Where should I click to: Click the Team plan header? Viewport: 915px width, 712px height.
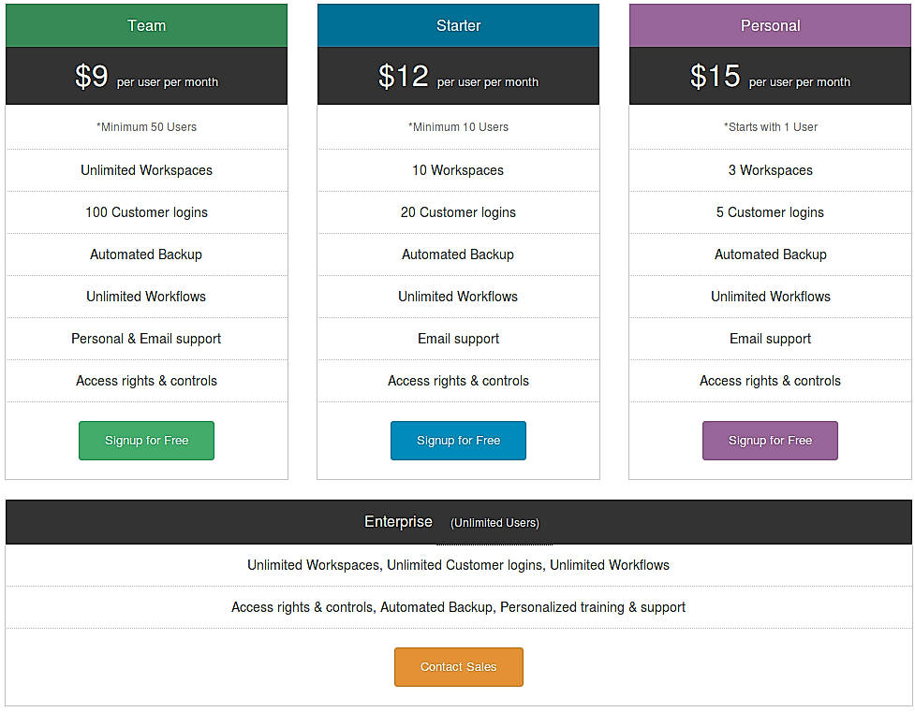pos(146,25)
